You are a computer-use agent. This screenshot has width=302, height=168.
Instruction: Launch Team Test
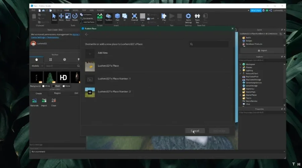pos(197,18)
